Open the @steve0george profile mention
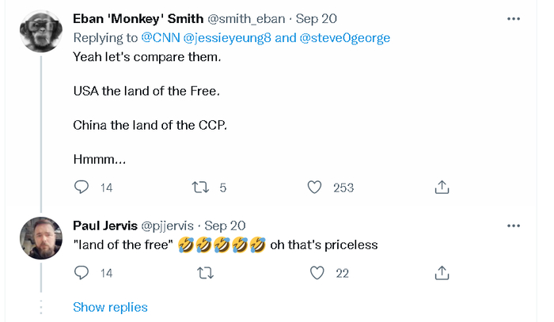The image size is (554, 322). pos(344,37)
